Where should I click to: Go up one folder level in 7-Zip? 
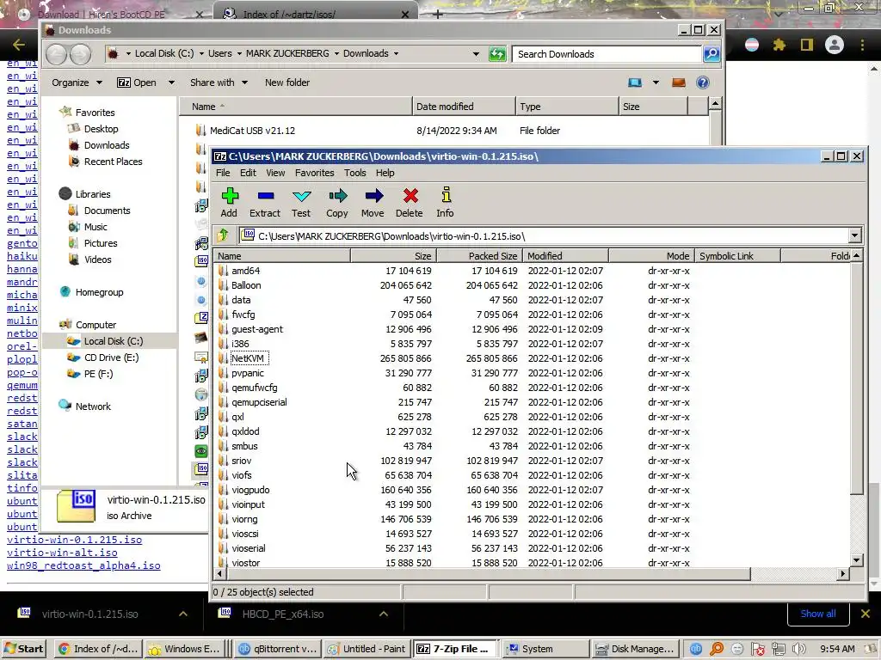click(224, 235)
